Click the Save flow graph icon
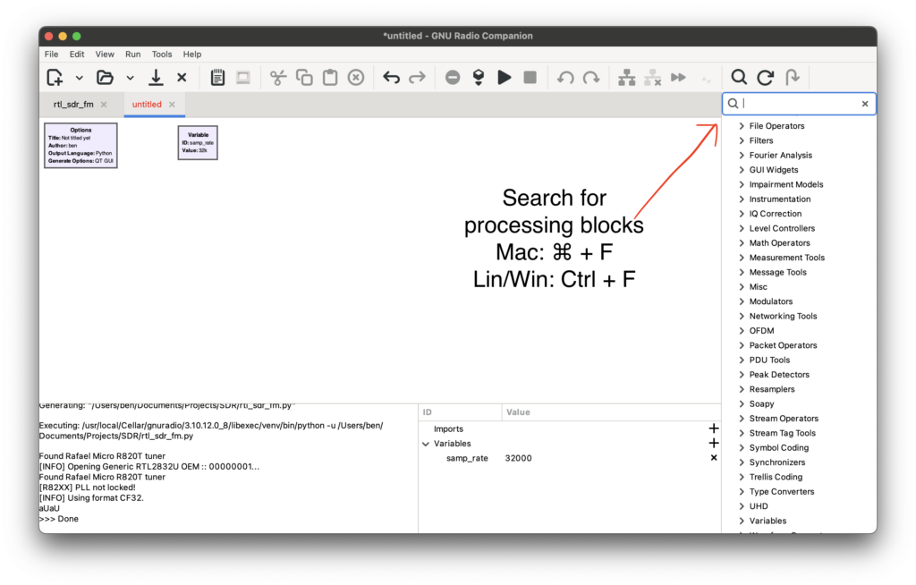 156,78
